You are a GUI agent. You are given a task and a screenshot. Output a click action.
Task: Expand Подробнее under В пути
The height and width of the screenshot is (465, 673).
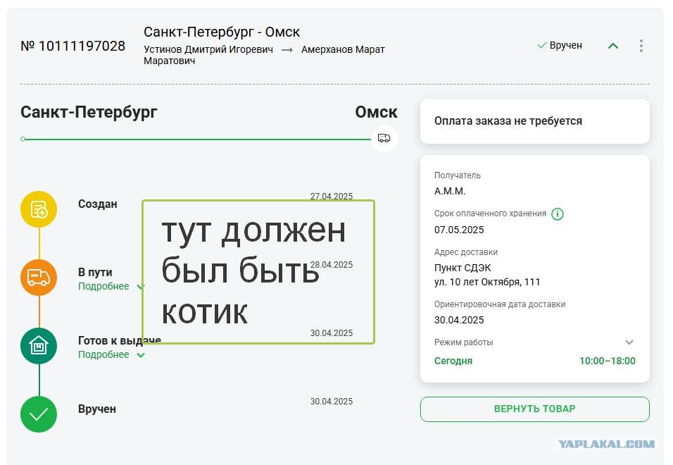pos(111,286)
